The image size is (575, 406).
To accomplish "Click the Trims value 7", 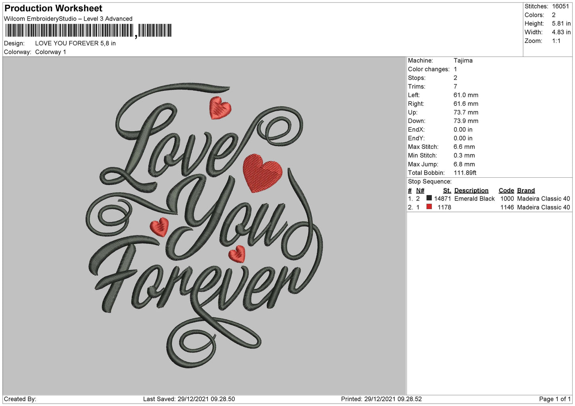I will pos(455,87).
